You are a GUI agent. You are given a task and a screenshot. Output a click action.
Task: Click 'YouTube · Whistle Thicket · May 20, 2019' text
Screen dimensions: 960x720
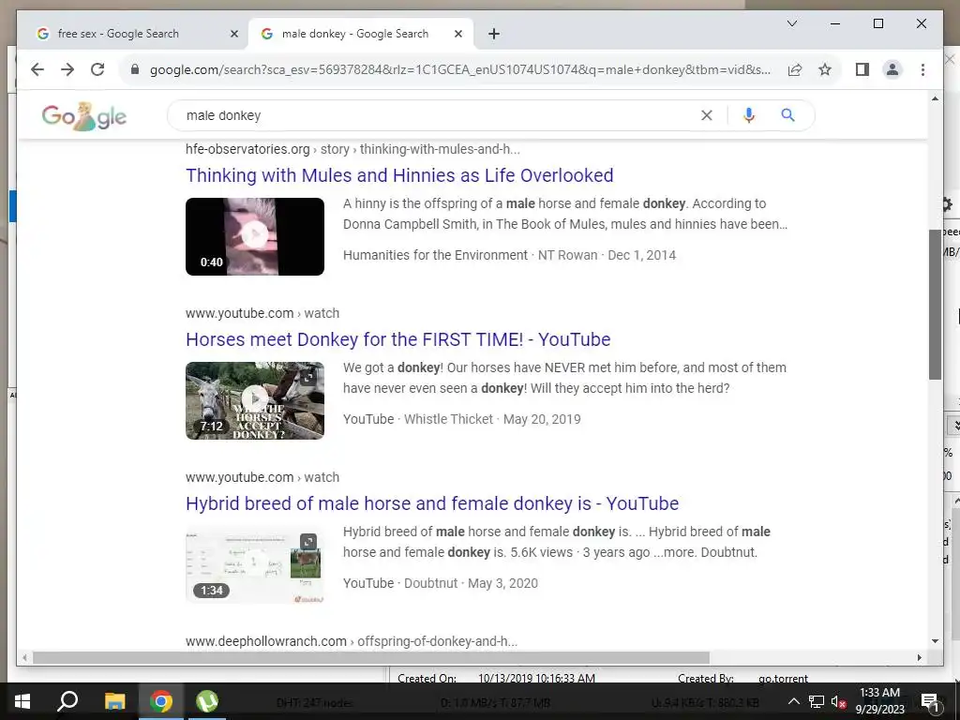[461, 419]
